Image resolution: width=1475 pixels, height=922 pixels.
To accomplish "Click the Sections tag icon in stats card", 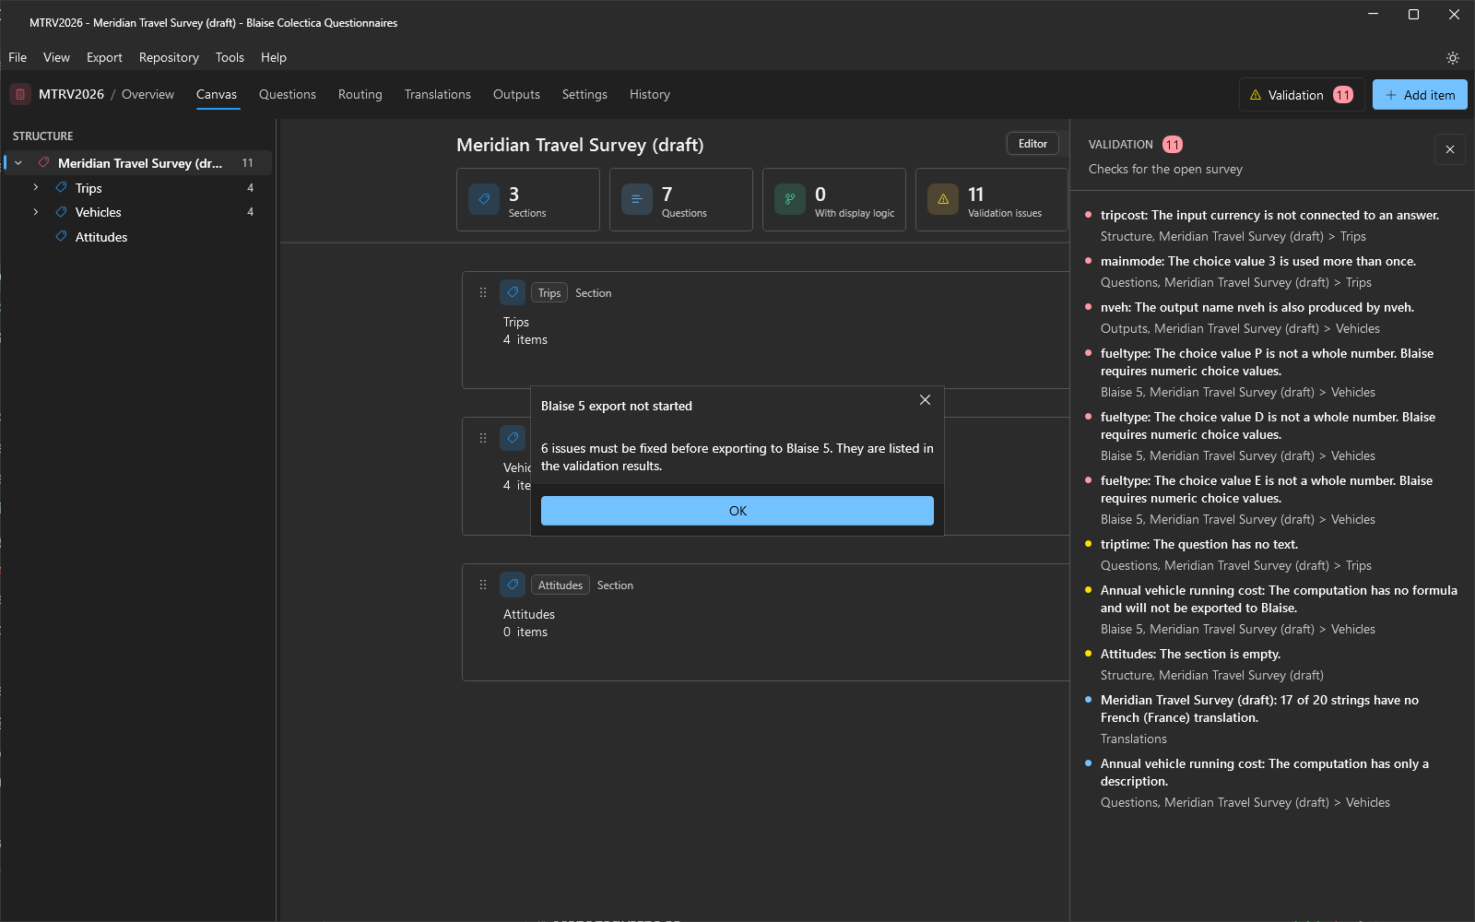I will (x=484, y=199).
